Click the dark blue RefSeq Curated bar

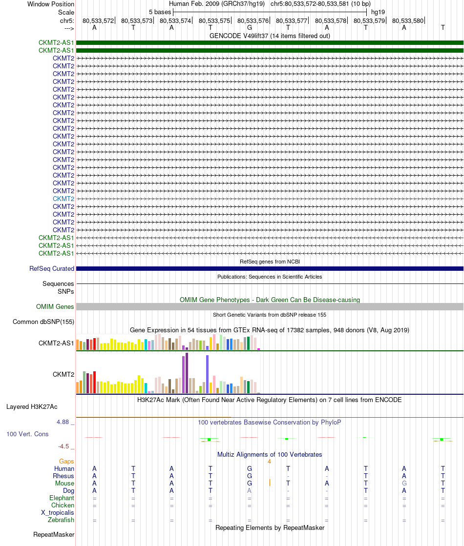pyautogui.click(x=270, y=268)
